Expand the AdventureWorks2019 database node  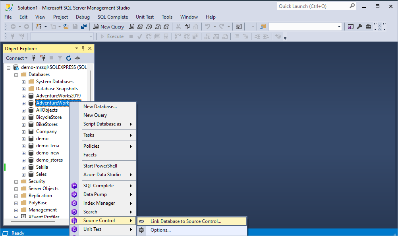point(23,96)
